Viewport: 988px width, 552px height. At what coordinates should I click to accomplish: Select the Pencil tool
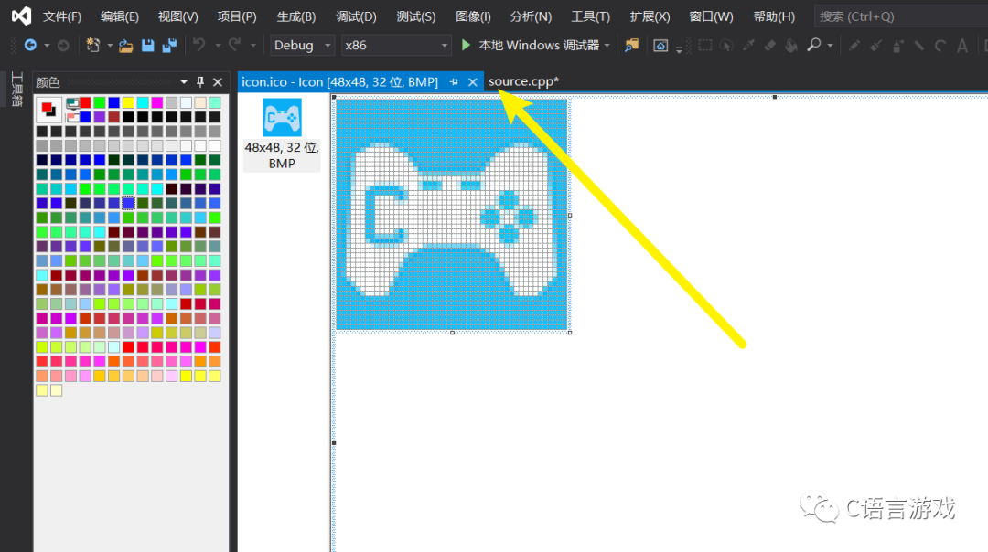854,46
